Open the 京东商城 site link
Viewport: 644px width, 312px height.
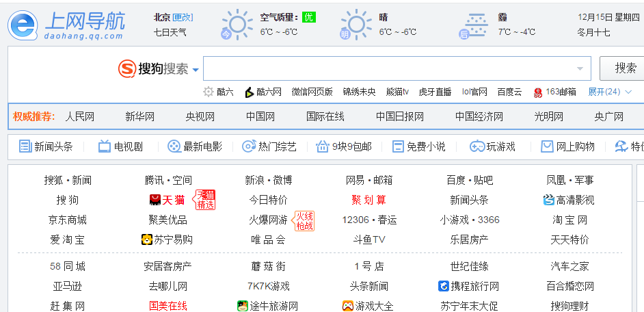coord(68,220)
